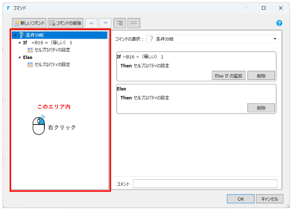Collapse the 条件分岐 tree node triangle

pyautogui.click(x=15, y=35)
